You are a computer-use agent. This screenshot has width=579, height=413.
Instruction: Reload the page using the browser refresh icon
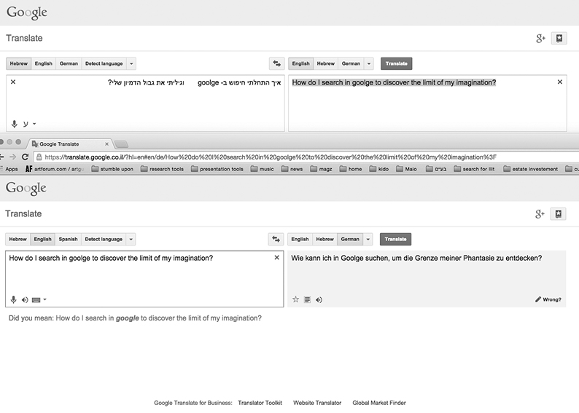point(25,157)
